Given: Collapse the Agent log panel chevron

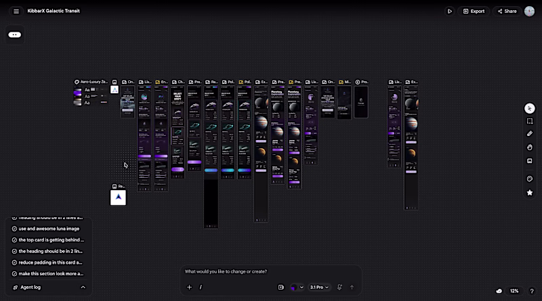Looking at the screenshot, I should pos(83,287).
